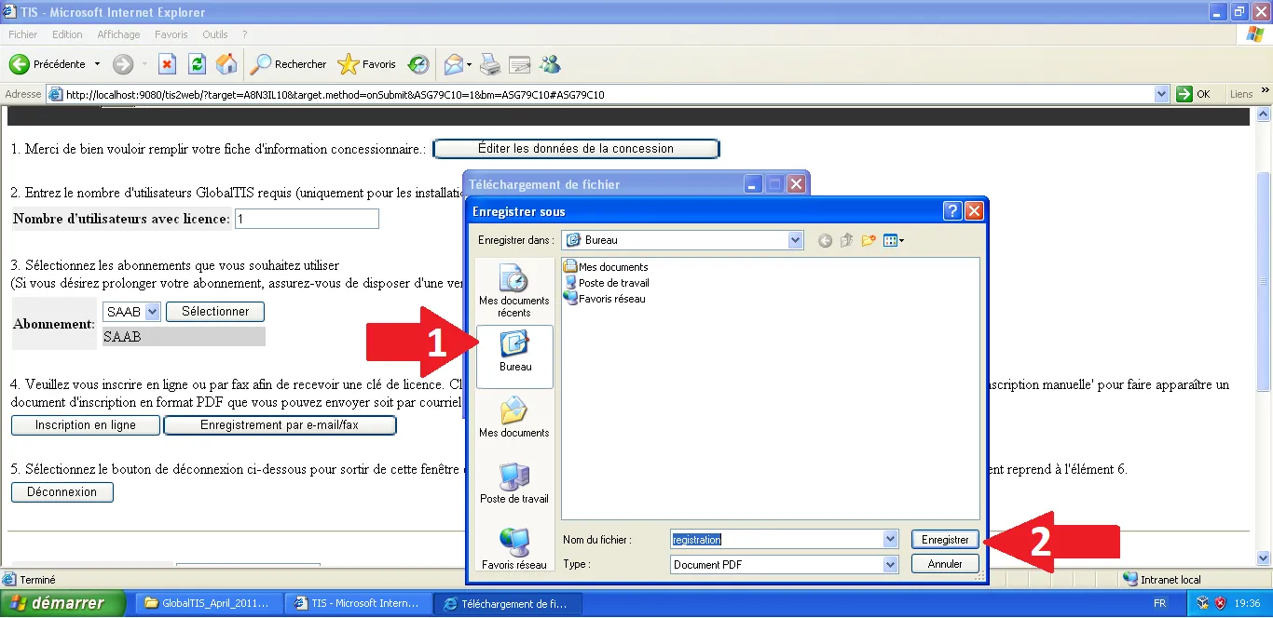This screenshot has height=618, width=1273.
Task: Expand the Enregistrer dans folder dropdown
Action: (x=795, y=239)
